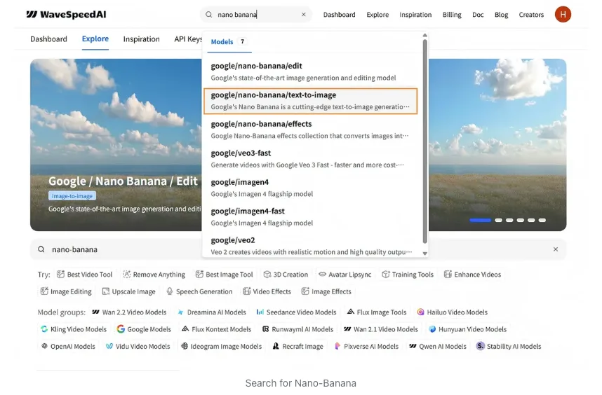Open Dashboard in top navigation

click(339, 15)
